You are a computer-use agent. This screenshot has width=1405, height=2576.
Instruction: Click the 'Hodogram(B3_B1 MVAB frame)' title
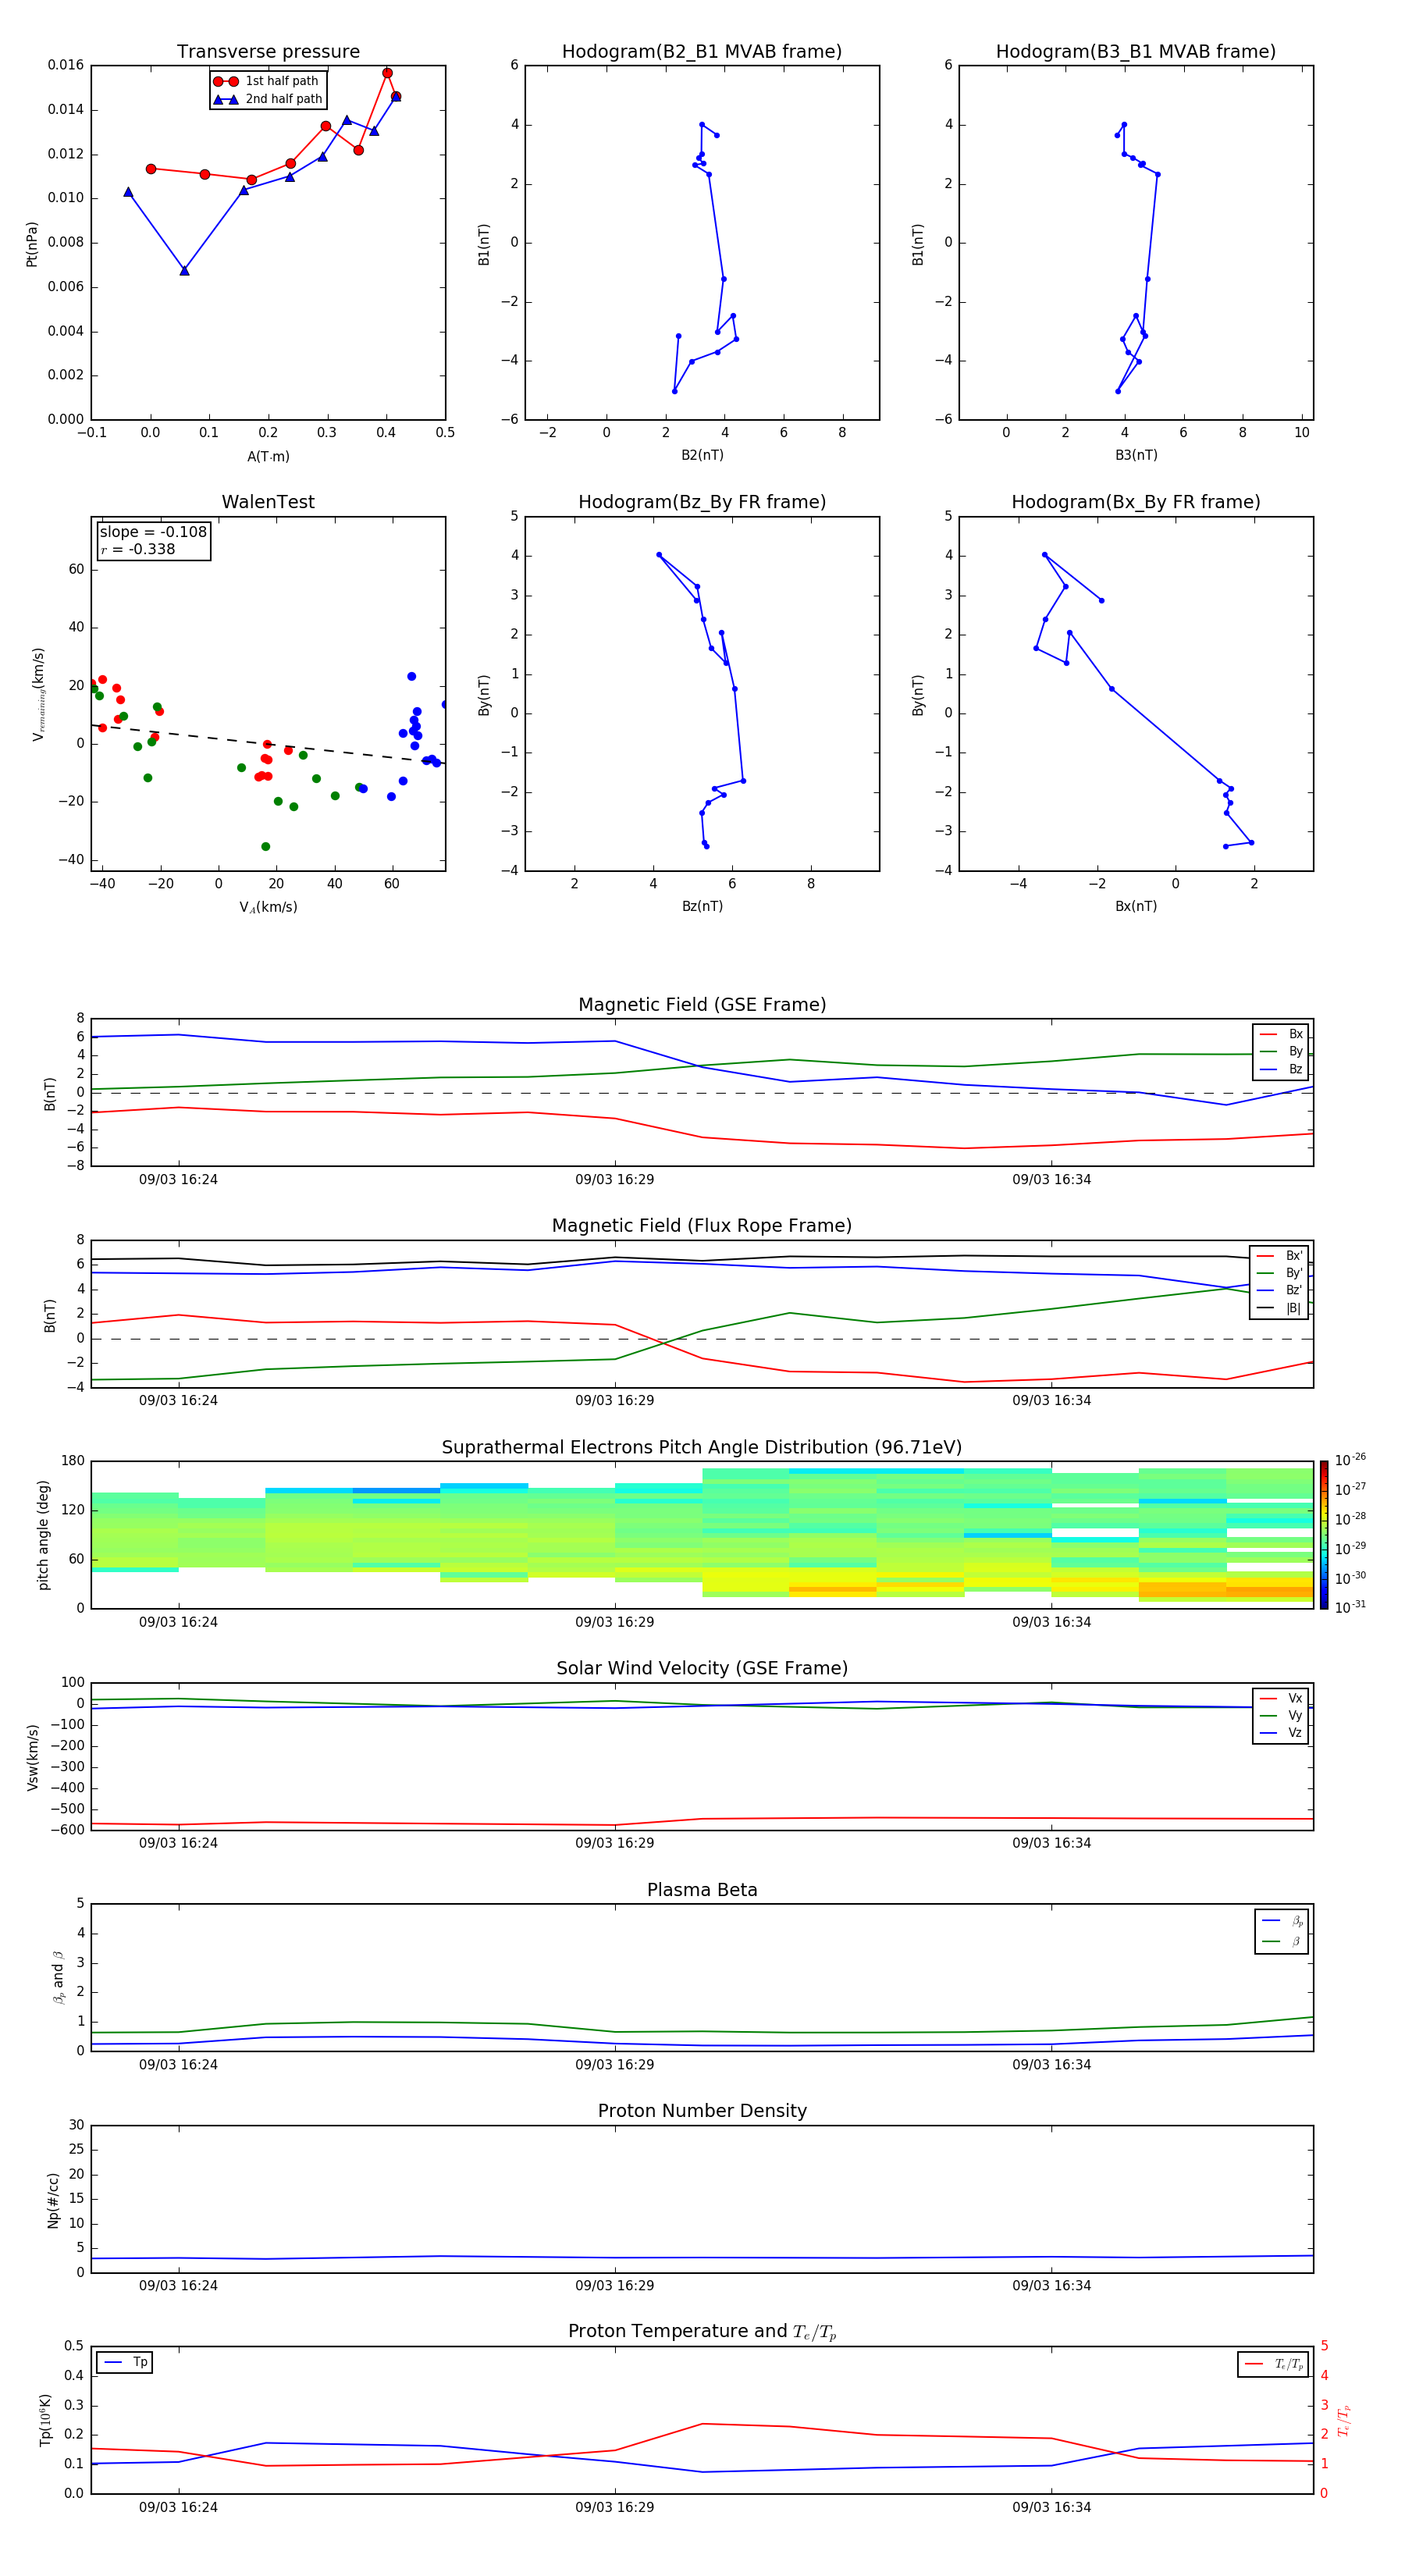(x=1136, y=52)
